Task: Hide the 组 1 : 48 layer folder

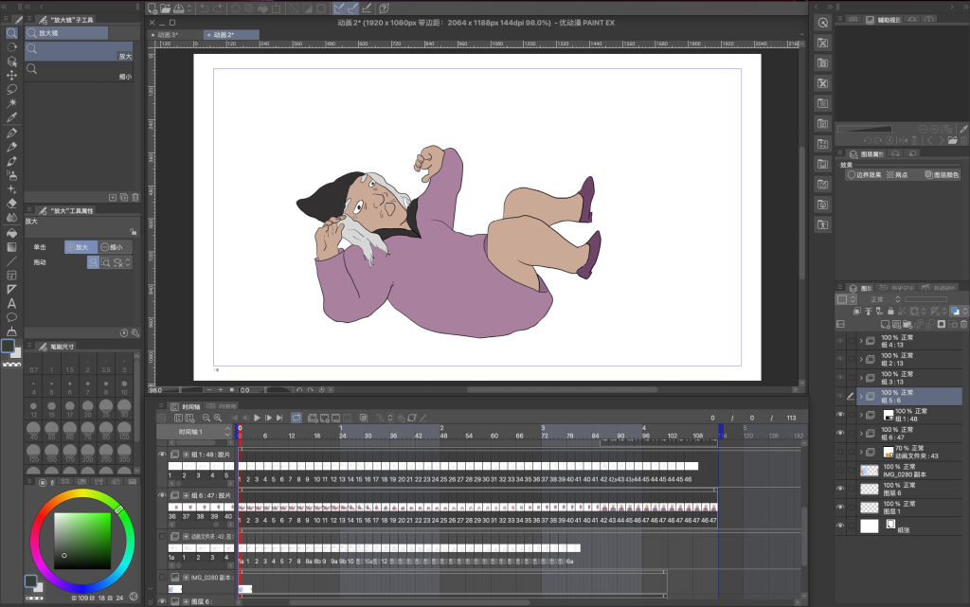Action: [x=840, y=415]
